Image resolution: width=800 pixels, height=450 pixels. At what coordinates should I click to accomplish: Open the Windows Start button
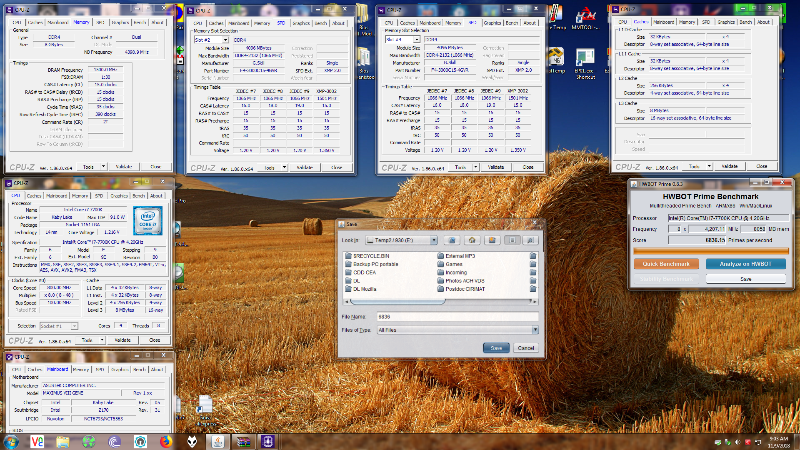coord(11,442)
